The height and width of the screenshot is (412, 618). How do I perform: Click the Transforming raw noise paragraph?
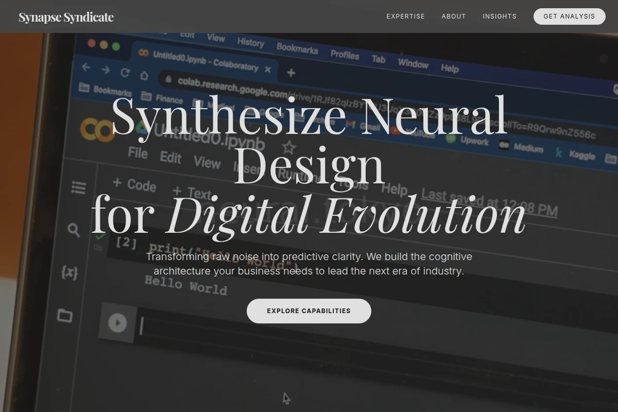pyautogui.click(x=309, y=264)
